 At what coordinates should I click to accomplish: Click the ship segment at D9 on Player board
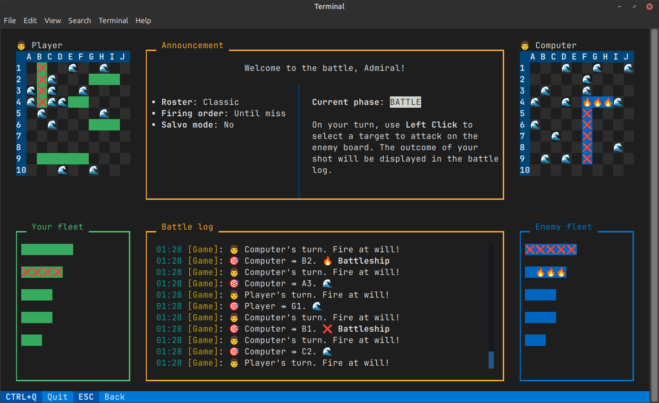coord(62,159)
